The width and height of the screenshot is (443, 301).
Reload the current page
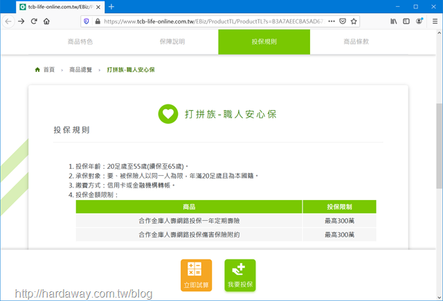[x=34, y=21]
